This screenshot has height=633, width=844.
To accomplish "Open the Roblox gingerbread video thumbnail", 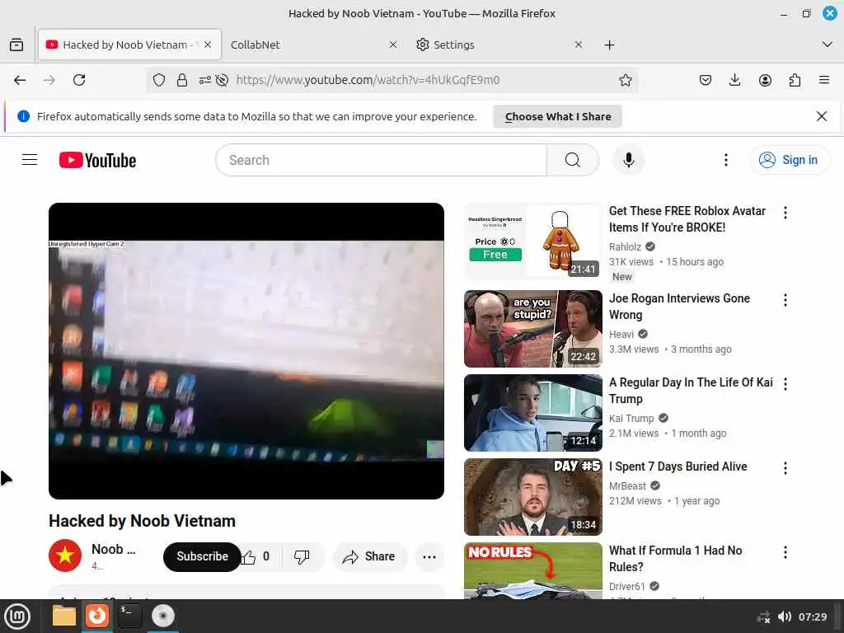I will click(533, 241).
